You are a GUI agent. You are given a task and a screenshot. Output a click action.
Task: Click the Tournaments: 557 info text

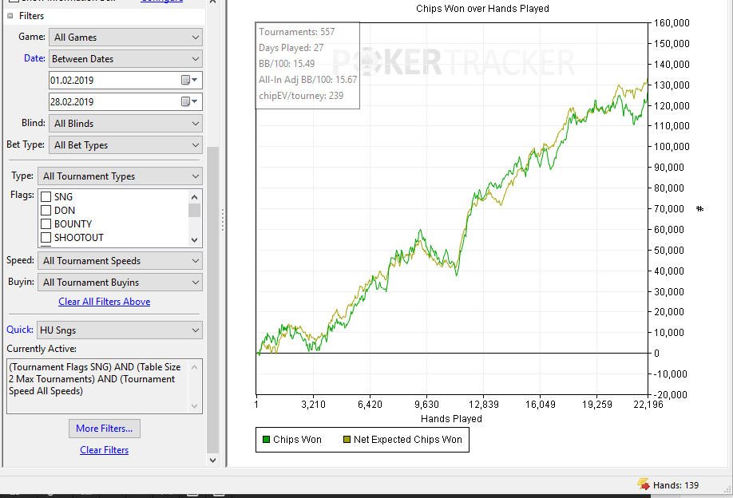297,32
